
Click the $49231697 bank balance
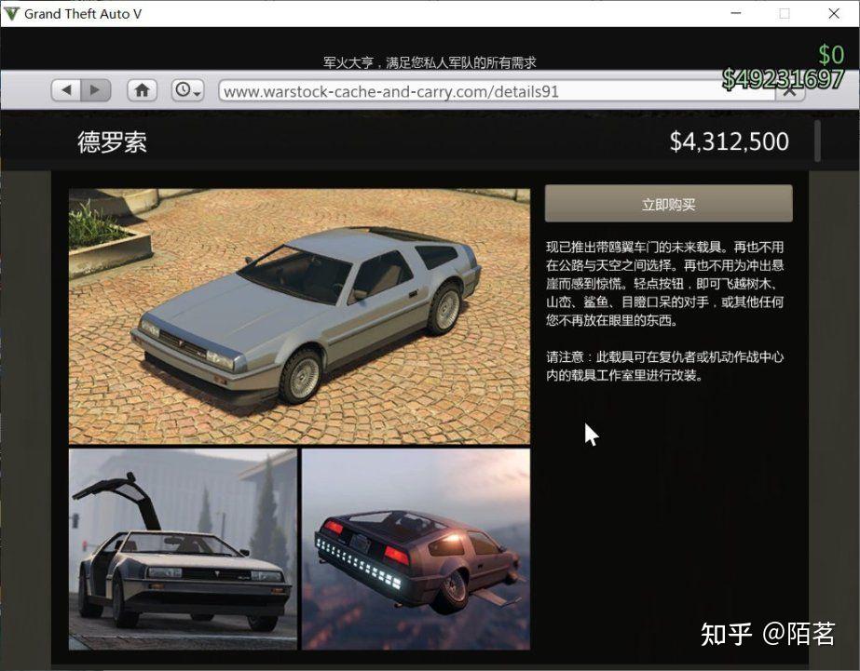click(x=783, y=79)
